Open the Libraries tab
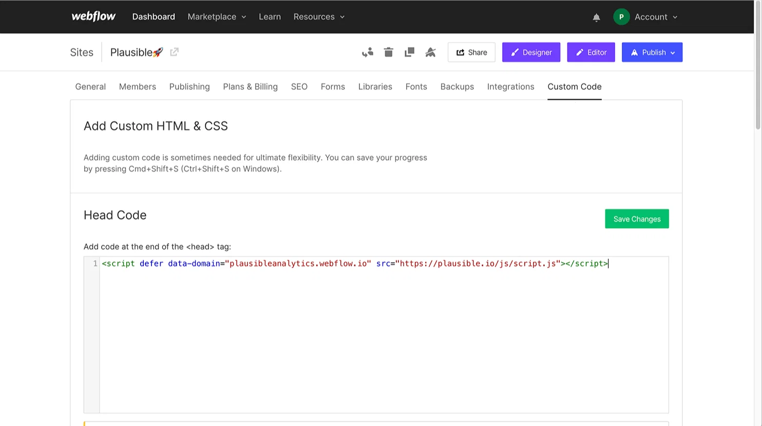The height and width of the screenshot is (426, 762). pos(375,86)
